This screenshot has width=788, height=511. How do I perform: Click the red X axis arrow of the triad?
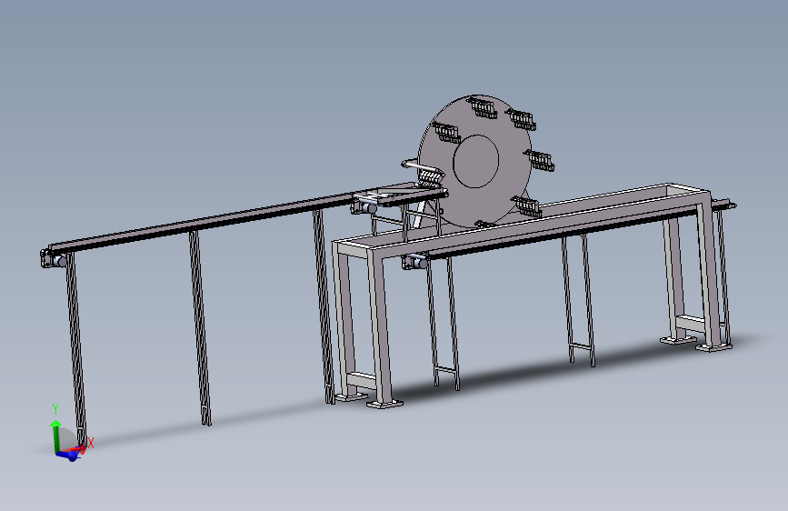coord(77,449)
